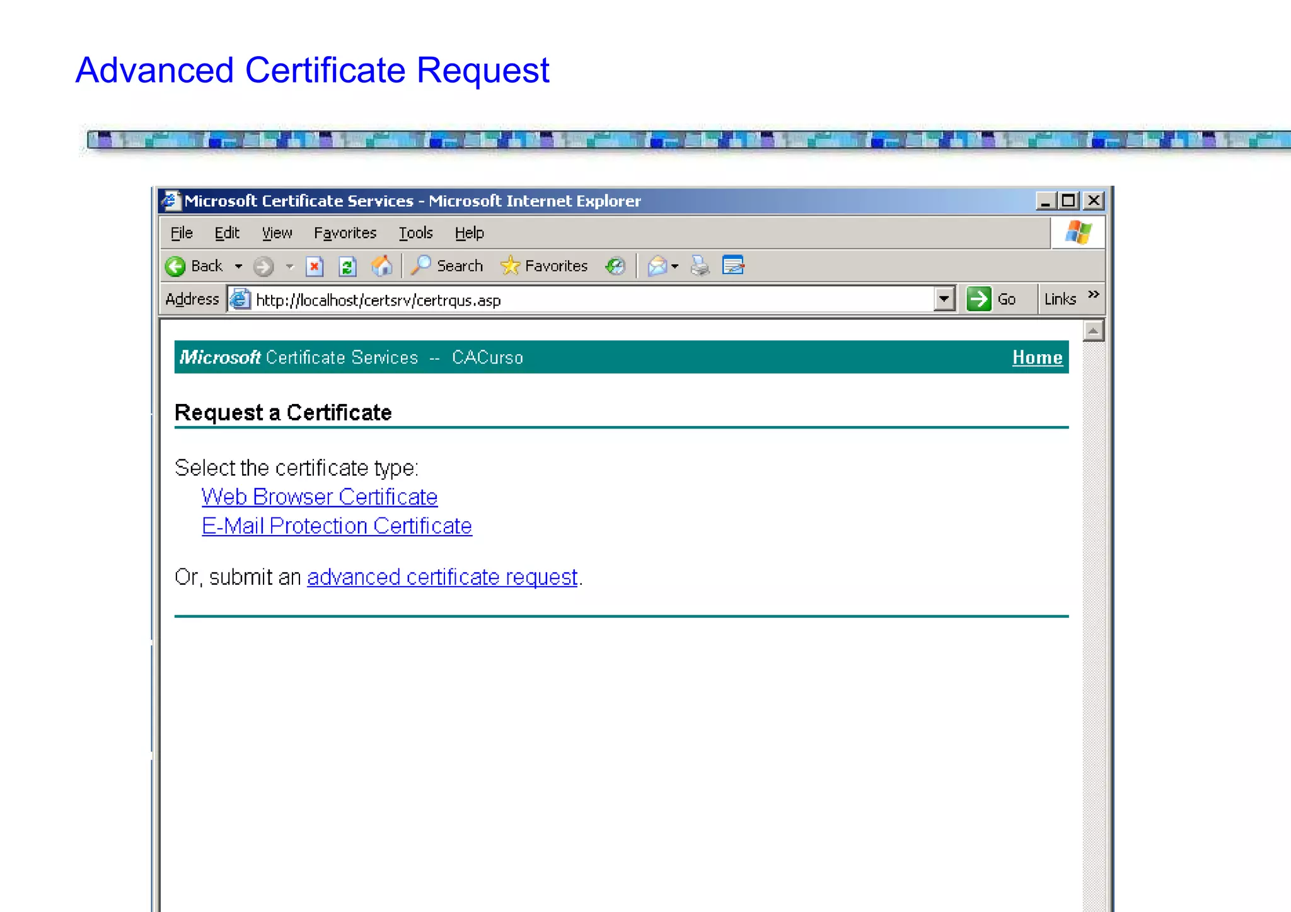
Task: Click the History toolbar icon
Action: [x=615, y=266]
